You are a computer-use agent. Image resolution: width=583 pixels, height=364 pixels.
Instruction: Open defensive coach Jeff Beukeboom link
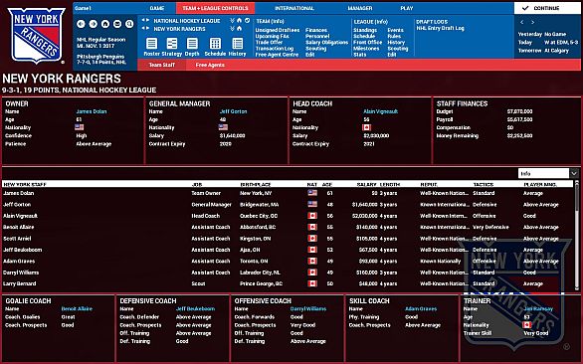click(x=195, y=308)
